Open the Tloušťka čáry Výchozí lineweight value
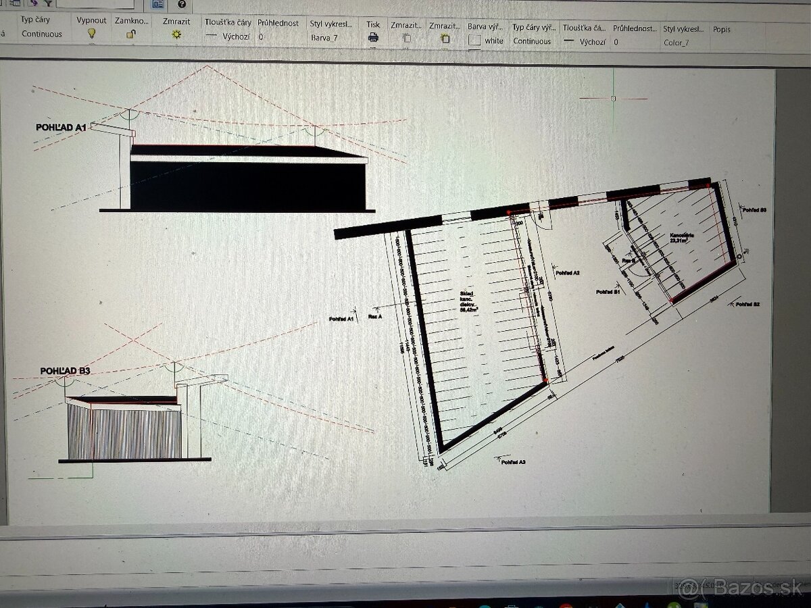The height and width of the screenshot is (608, 811). pyautogui.click(x=229, y=36)
